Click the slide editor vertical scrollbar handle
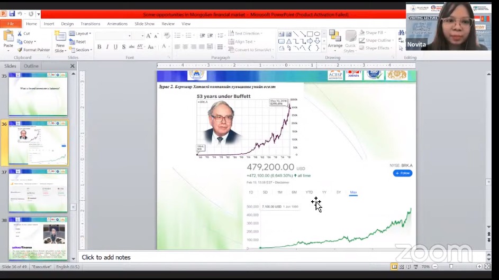 coord(488,182)
